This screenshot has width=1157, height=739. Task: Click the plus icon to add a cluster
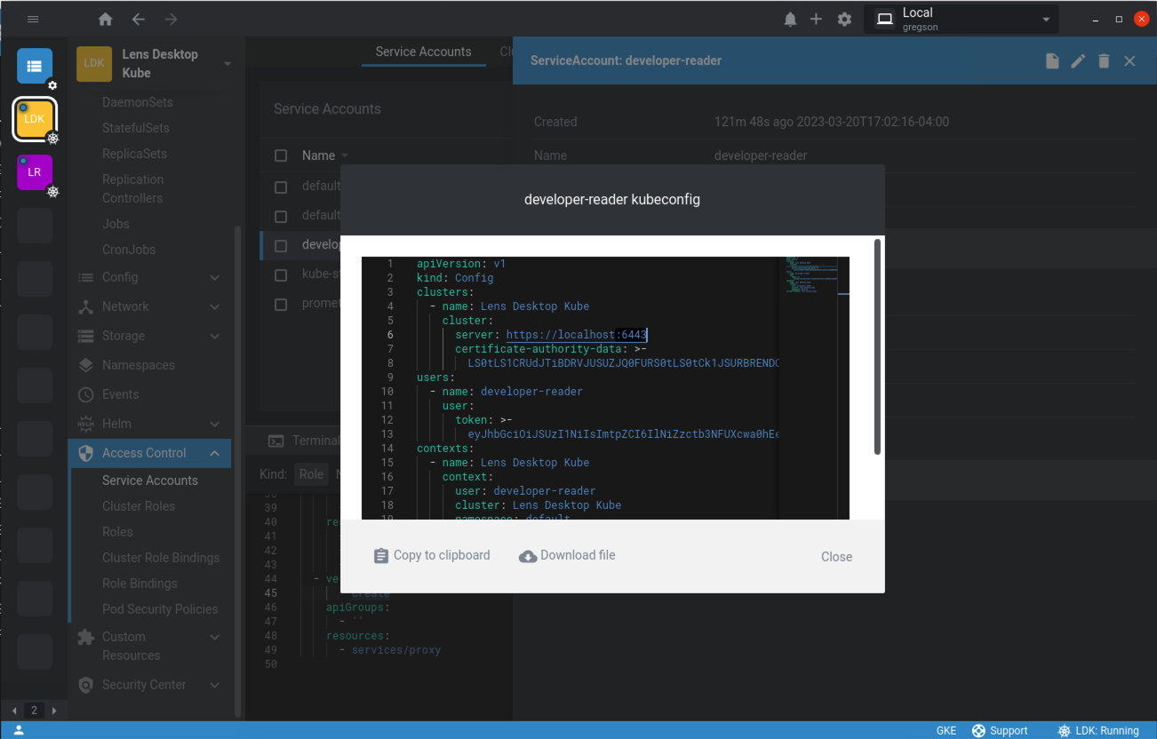pos(816,18)
